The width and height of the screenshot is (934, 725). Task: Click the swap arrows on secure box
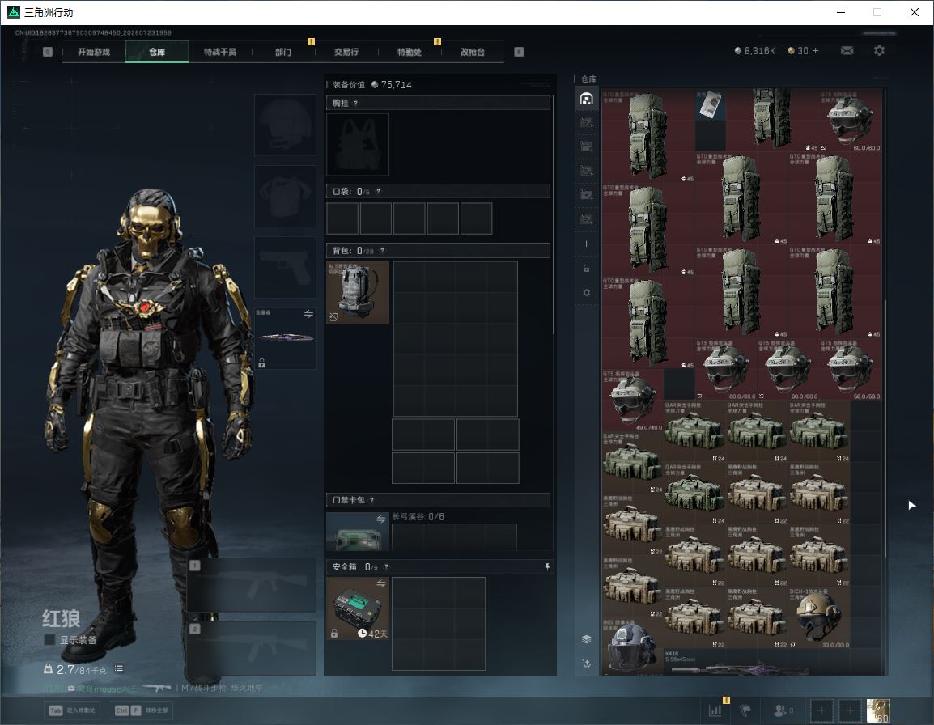[x=380, y=584]
